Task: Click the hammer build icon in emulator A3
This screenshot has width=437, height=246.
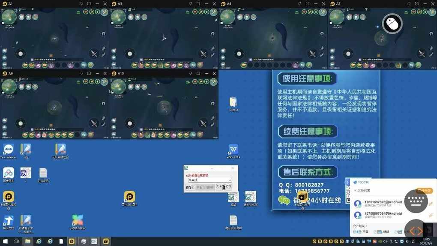Action: (213, 12)
